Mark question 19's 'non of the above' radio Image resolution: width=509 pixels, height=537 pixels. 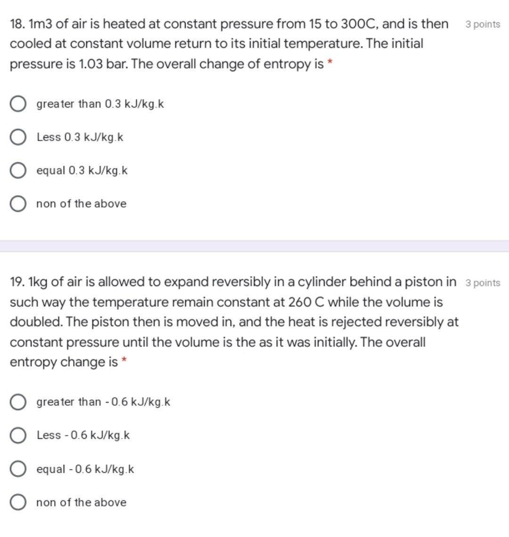tap(18, 503)
